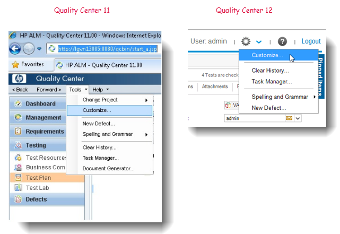Click the Logout link
The width and height of the screenshot is (340, 234).
[311, 41]
